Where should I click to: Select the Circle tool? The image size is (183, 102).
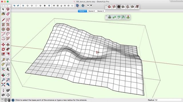click(x=3, y=29)
